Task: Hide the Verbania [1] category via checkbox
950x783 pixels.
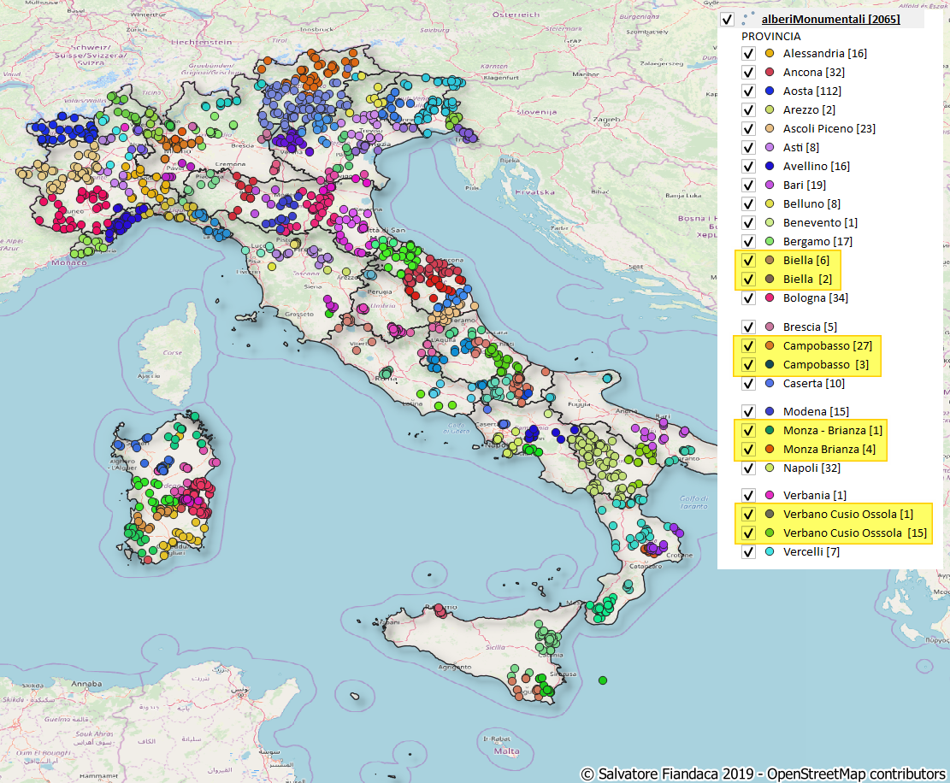Action: pos(748,495)
